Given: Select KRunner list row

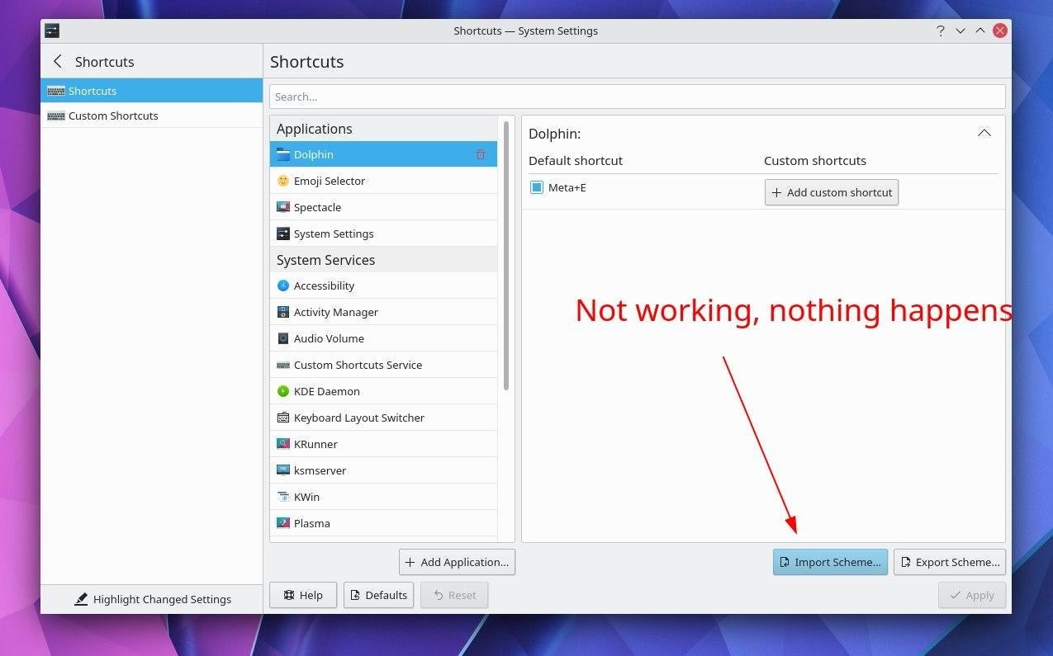Looking at the screenshot, I should click(383, 444).
